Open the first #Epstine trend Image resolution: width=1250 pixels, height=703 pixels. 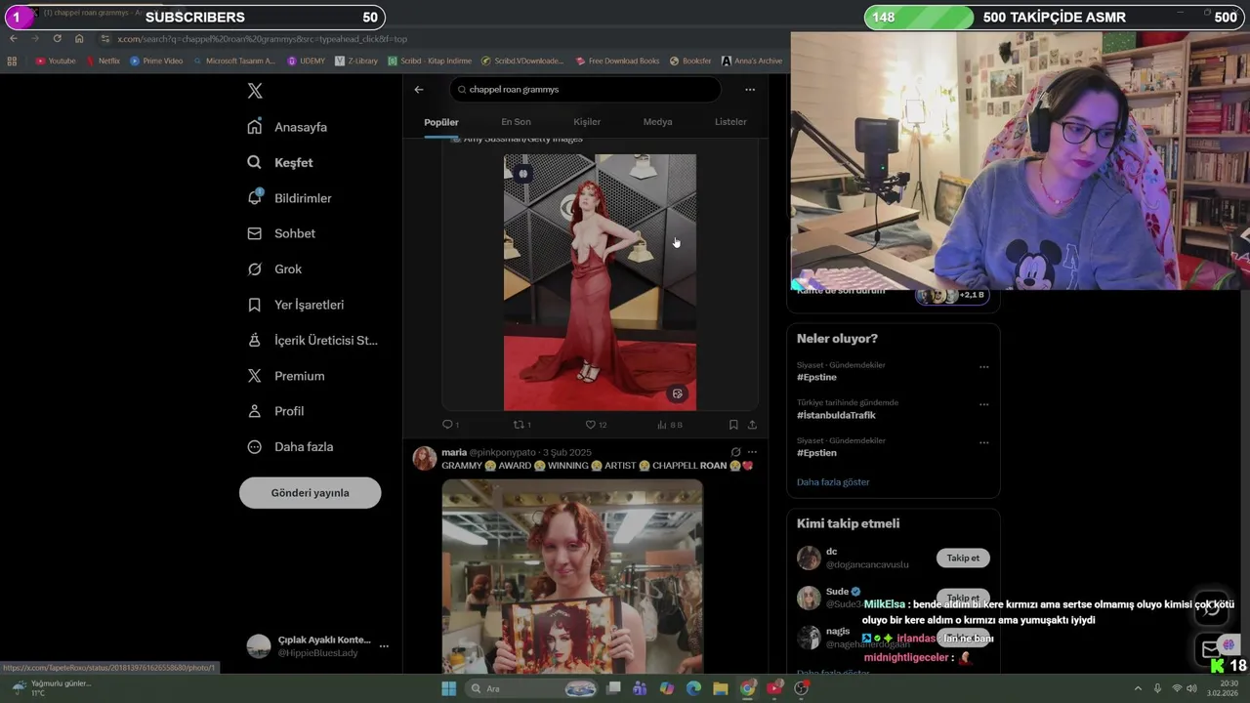816,378
